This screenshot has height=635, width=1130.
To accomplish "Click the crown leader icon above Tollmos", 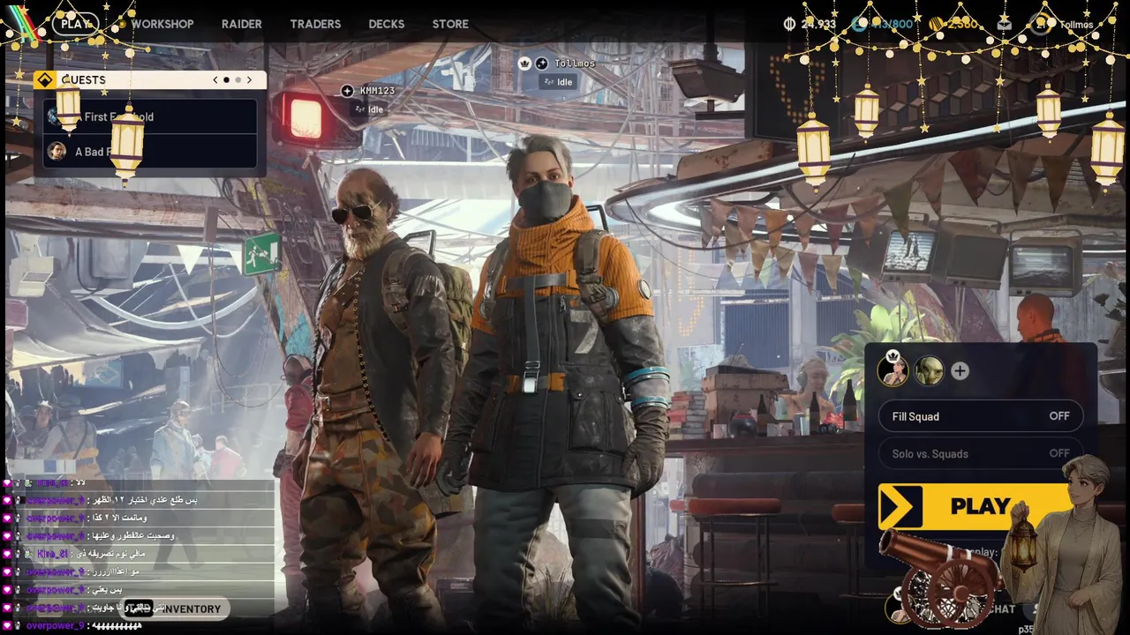I will (x=524, y=63).
